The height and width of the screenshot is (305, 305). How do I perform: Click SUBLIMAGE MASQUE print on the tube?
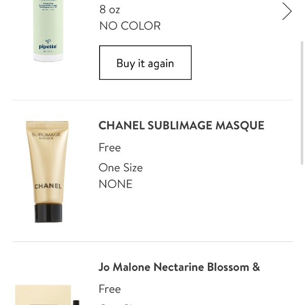[46, 136]
